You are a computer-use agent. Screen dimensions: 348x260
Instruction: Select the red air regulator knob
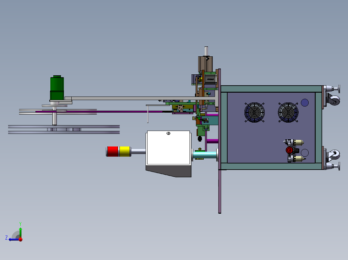pos(289,150)
